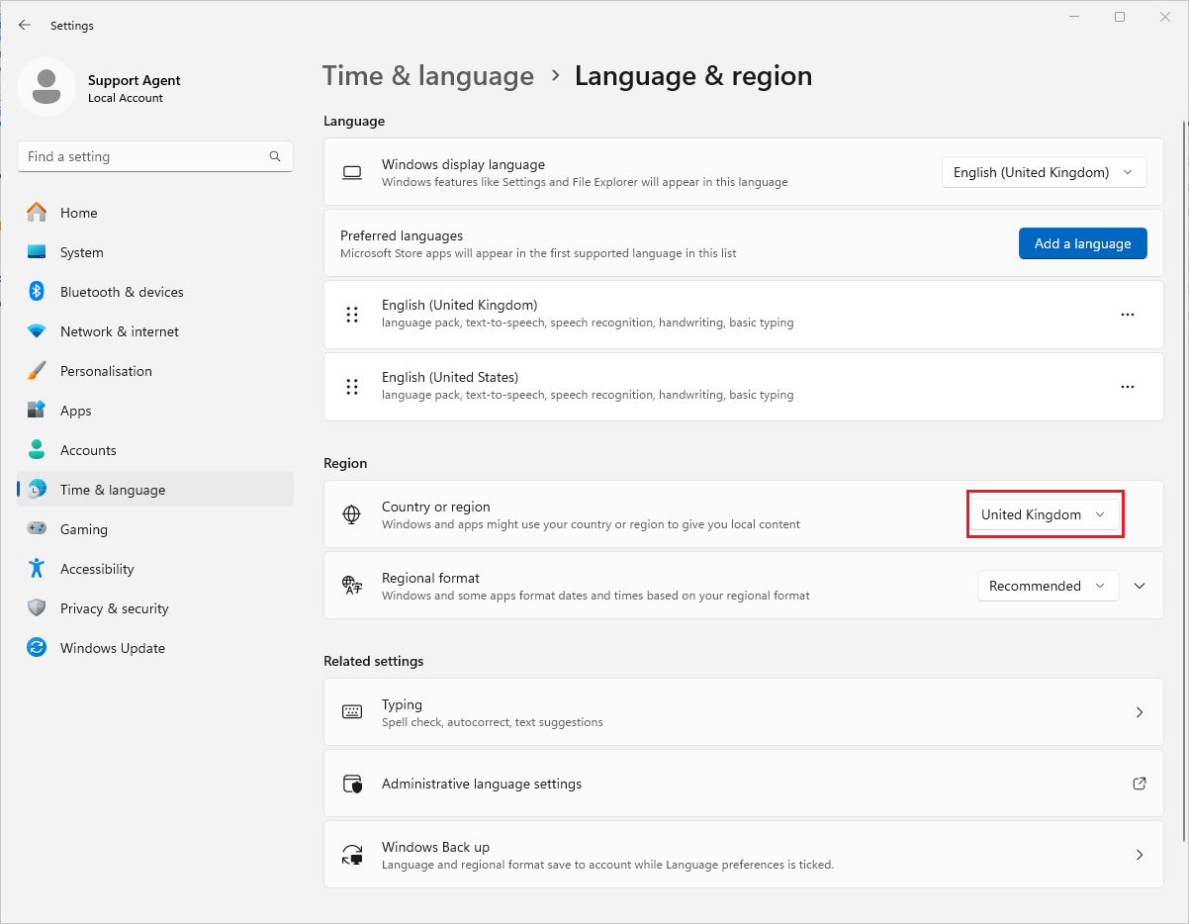Click the drag handle for English (United States)
1189x924 pixels.
[352, 387]
